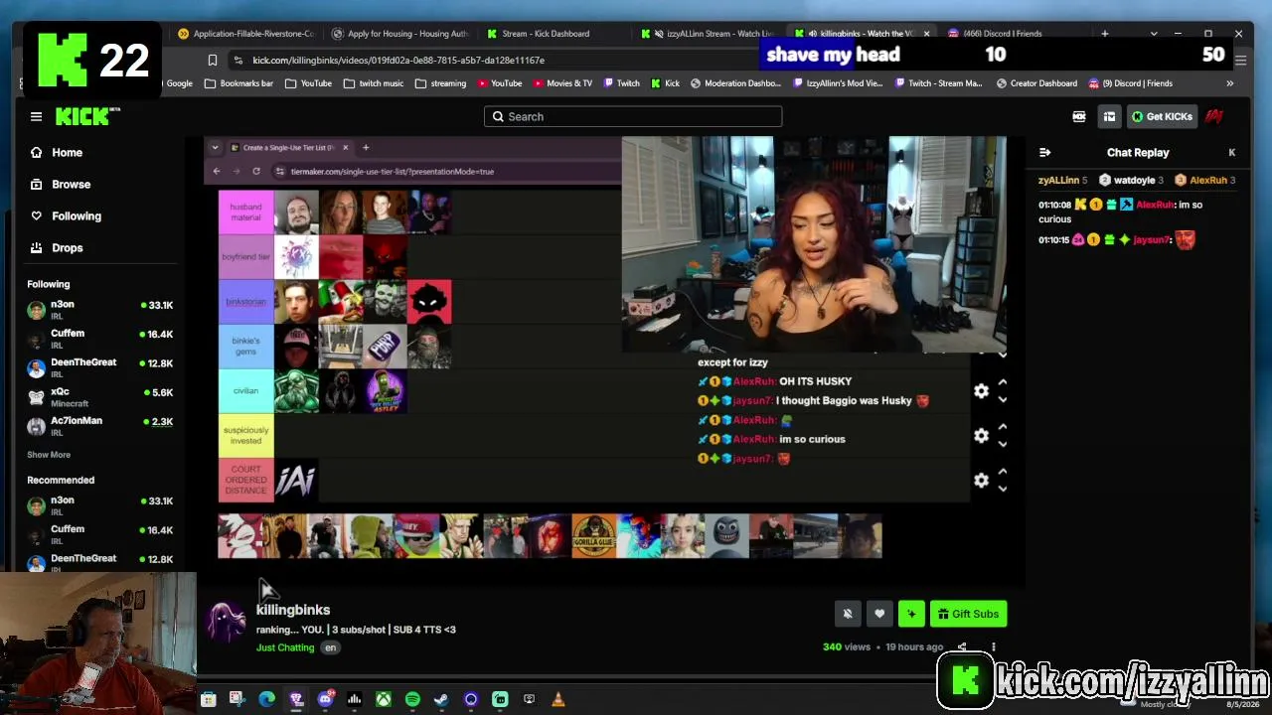The width and height of the screenshot is (1272, 715).
Task: Open DeenTheGreat in Following list
Action: tap(99, 367)
